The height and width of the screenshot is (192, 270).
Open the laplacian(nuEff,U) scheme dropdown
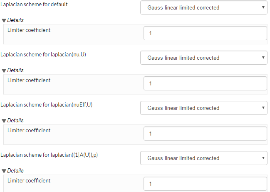point(203,108)
